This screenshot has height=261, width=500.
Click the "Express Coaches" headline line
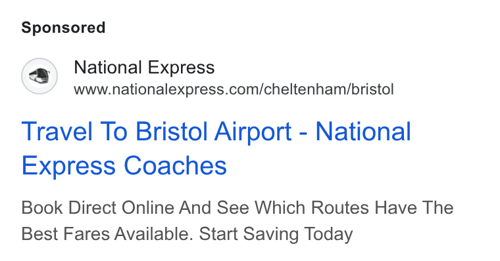[124, 165]
